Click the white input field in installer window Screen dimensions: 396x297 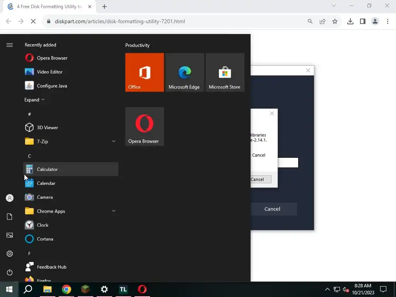click(x=288, y=162)
